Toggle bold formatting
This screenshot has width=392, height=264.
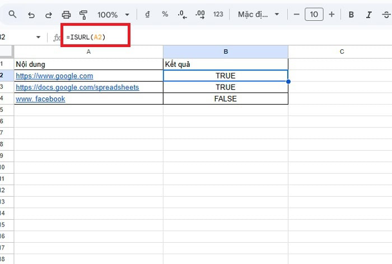[352, 14]
